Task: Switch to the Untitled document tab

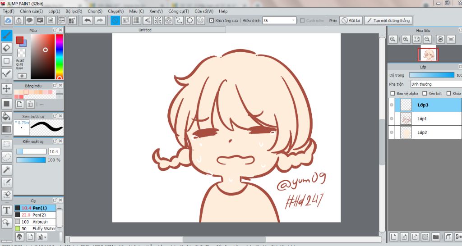Action: tap(145, 30)
